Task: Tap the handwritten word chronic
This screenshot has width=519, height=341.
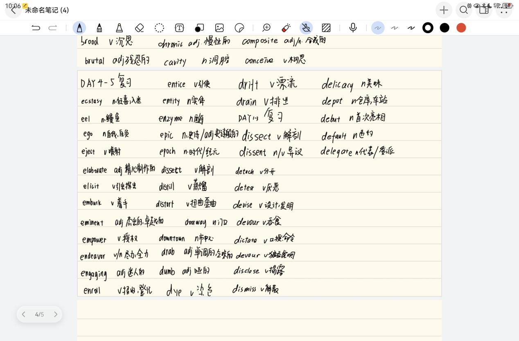Action: [x=170, y=44]
